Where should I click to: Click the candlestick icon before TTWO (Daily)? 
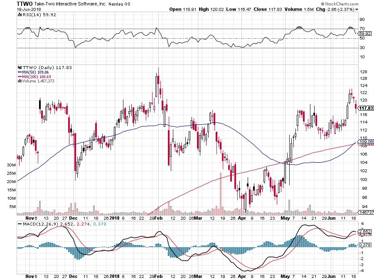click(x=20, y=67)
